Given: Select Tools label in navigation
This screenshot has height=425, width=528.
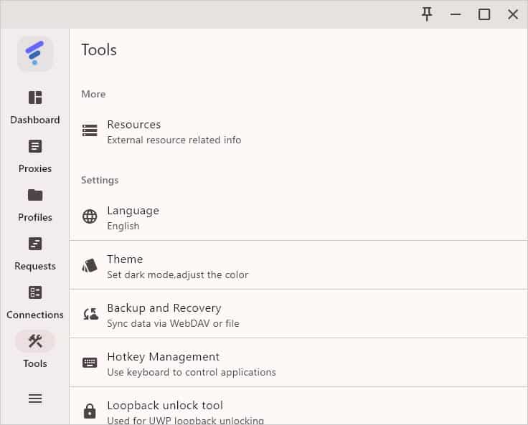Looking at the screenshot, I should [35, 363].
